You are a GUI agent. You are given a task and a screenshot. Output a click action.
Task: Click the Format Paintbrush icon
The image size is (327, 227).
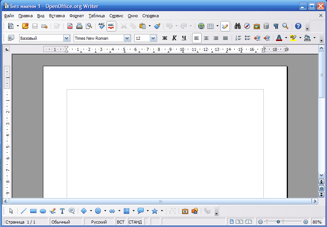point(157,26)
